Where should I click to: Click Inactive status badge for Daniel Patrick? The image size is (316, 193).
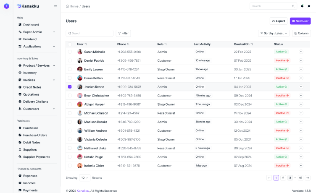pos(282,60)
